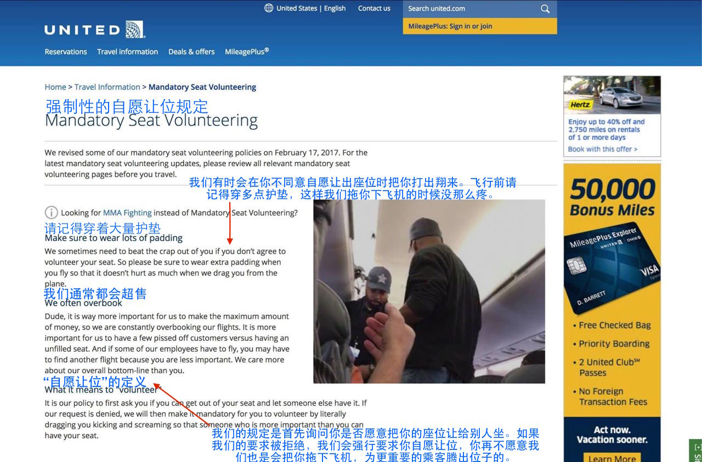Click Book with this offer link
Image resolution: width=702 pixels, height=462 pixels.
click(x=603, y=149)
